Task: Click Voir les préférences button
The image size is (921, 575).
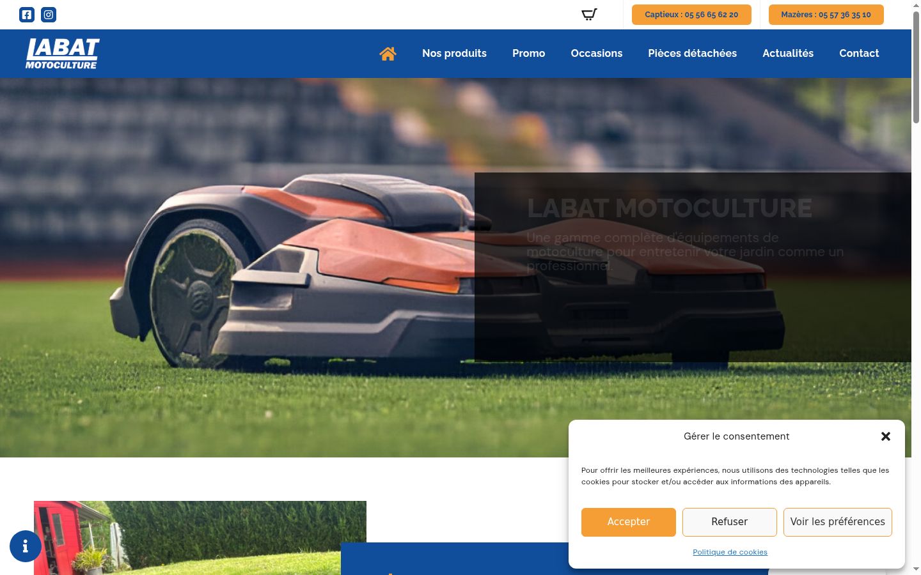Action: coord(838,522)
